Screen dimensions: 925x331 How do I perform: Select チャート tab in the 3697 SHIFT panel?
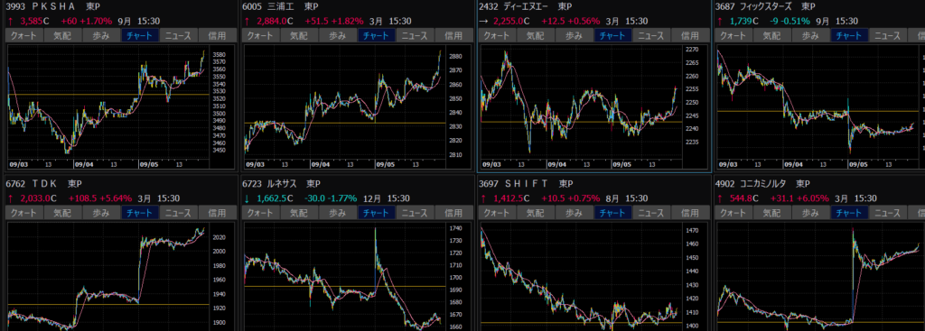tap(613, 213)
